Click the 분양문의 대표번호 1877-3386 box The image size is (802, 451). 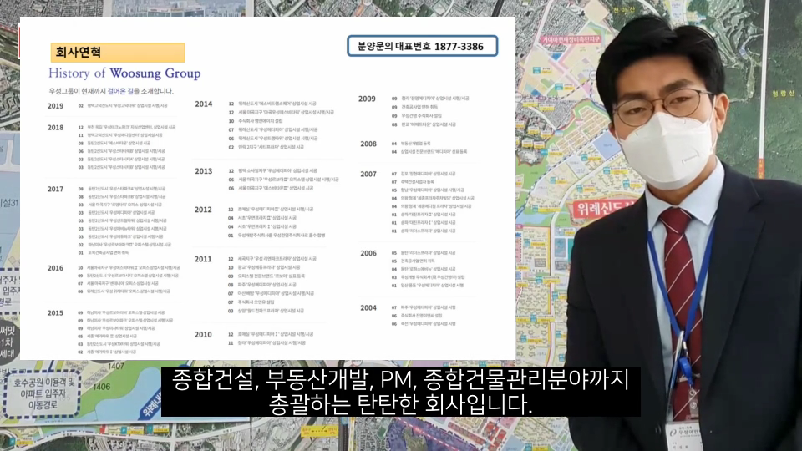[423, 46]
